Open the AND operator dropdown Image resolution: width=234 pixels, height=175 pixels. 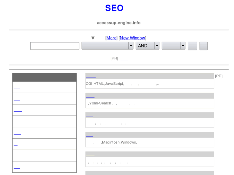click(x=147, y=46)
